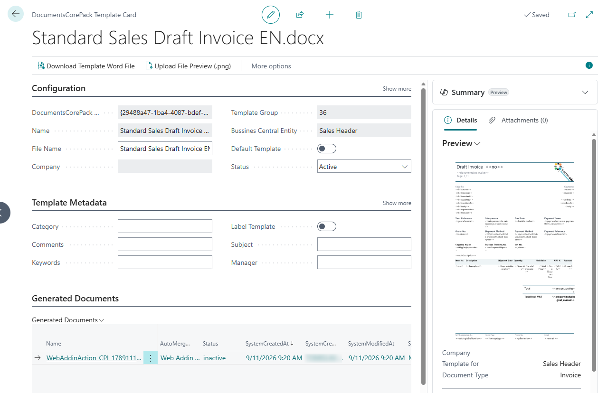This screenshot has height=393, width=607.
Task: Click the File Name input field
Action: tap(165, 149)
